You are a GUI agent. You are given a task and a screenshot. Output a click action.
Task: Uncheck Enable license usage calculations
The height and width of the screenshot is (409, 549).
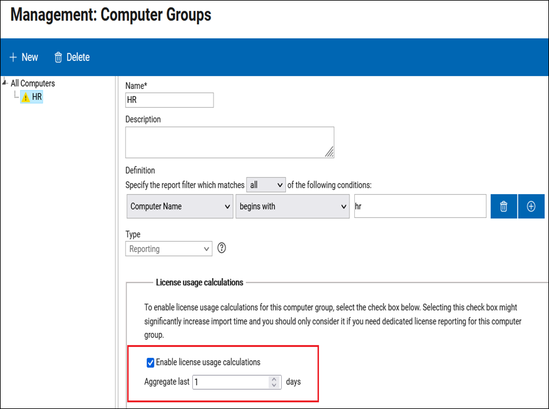pyautogui.click(x=150, y=362)
